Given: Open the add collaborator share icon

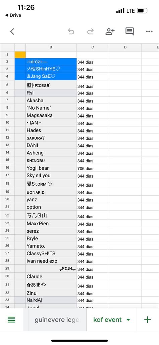Looking at the screenshot, I should pos(110,32).
